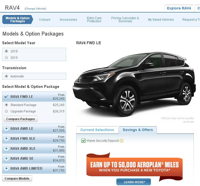Click the plus icon beside RAV4 AWD LIMITED
The image size is (200, 186).
coord(7,169)
